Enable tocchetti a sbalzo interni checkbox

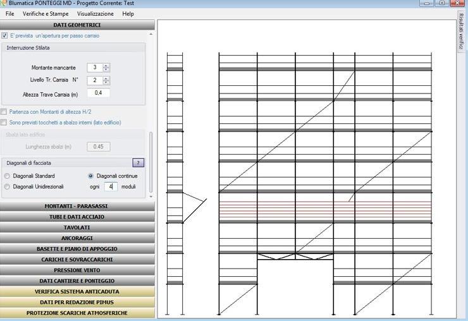click(x=5, y=123)
